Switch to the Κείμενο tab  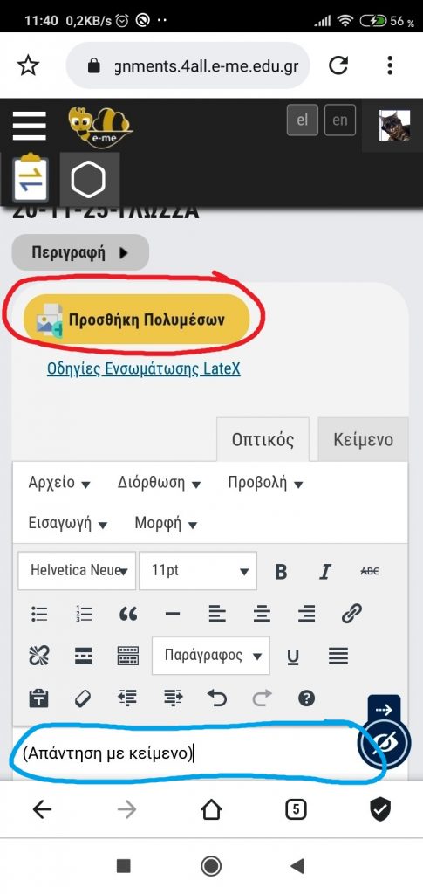(x=363, y=440)
